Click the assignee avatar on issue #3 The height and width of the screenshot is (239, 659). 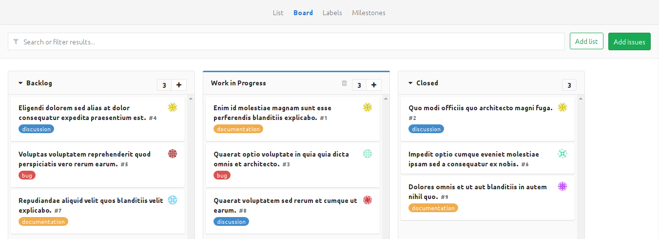point(368,154)
